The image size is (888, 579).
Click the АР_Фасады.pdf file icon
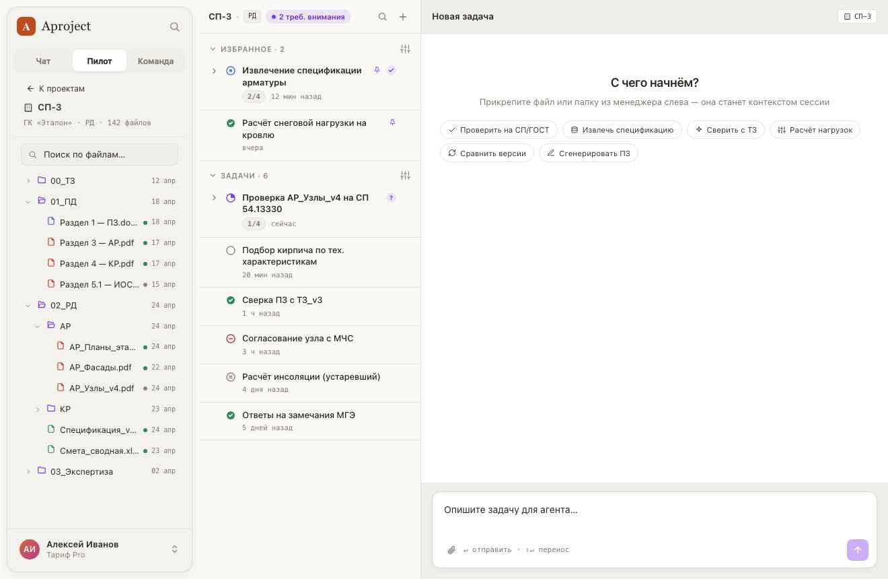coord(61,367)
